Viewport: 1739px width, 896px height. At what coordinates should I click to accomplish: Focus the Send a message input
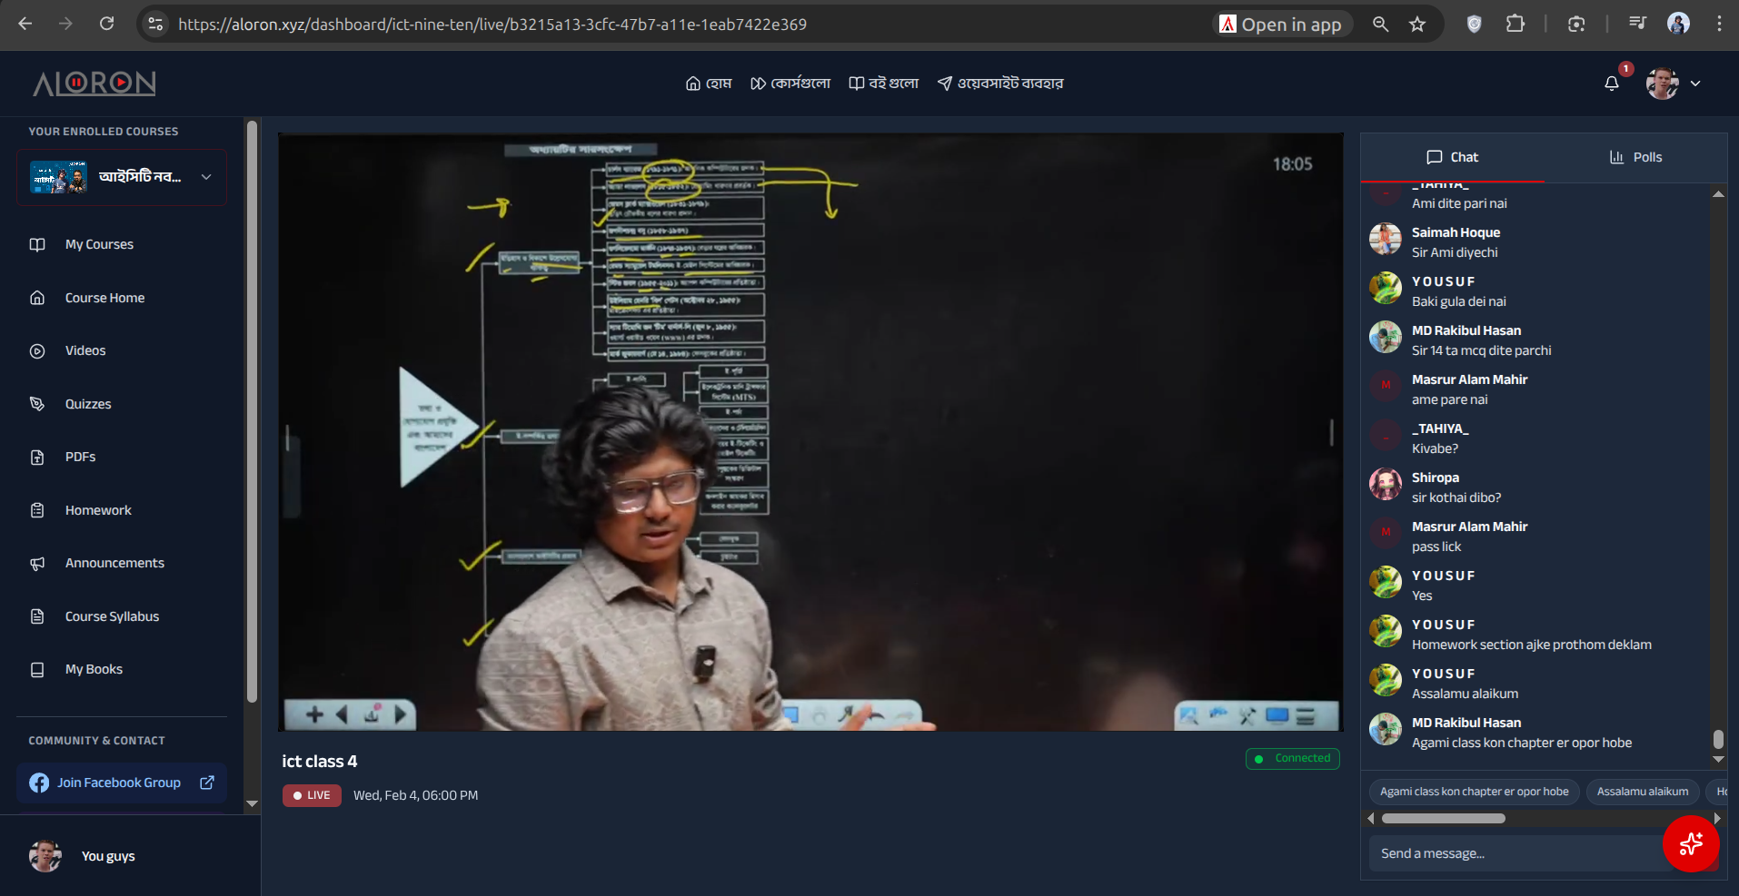(x=1515, y=853)
